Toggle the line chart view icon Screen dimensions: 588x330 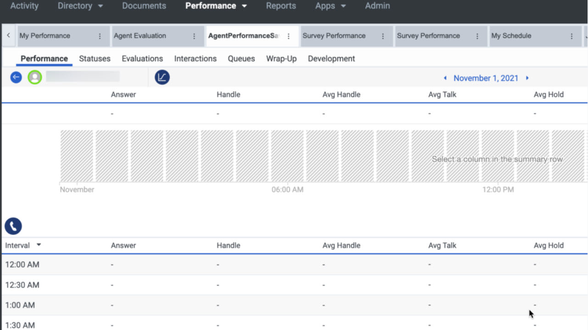point(162,77)
